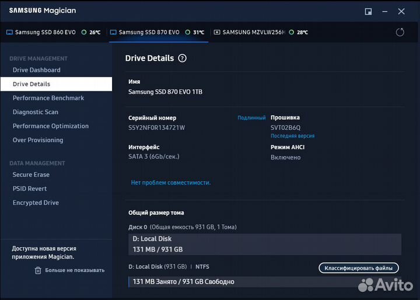
Task: Go to Performance Benchmark
Action: click(48, 98)
